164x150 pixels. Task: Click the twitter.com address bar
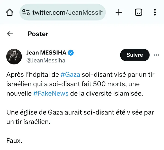[x=62, y=12]
